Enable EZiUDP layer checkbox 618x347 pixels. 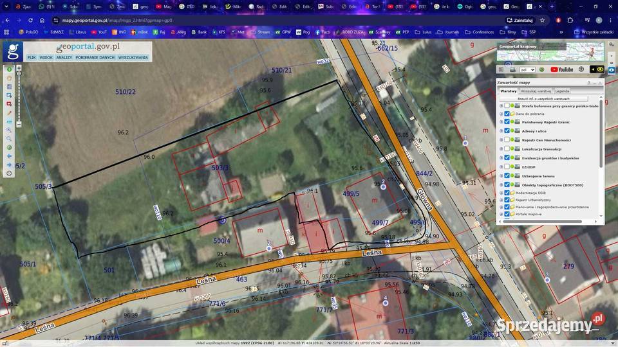point(507,167)
